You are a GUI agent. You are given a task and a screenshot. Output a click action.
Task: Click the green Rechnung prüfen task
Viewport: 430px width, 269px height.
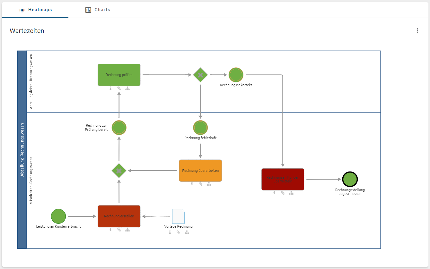119,75
